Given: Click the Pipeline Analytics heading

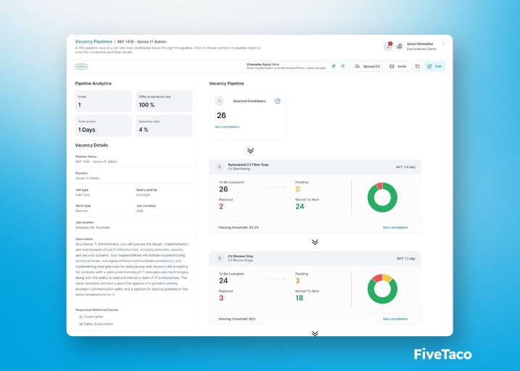Looking at the screenshot, I should pos(93,83).
